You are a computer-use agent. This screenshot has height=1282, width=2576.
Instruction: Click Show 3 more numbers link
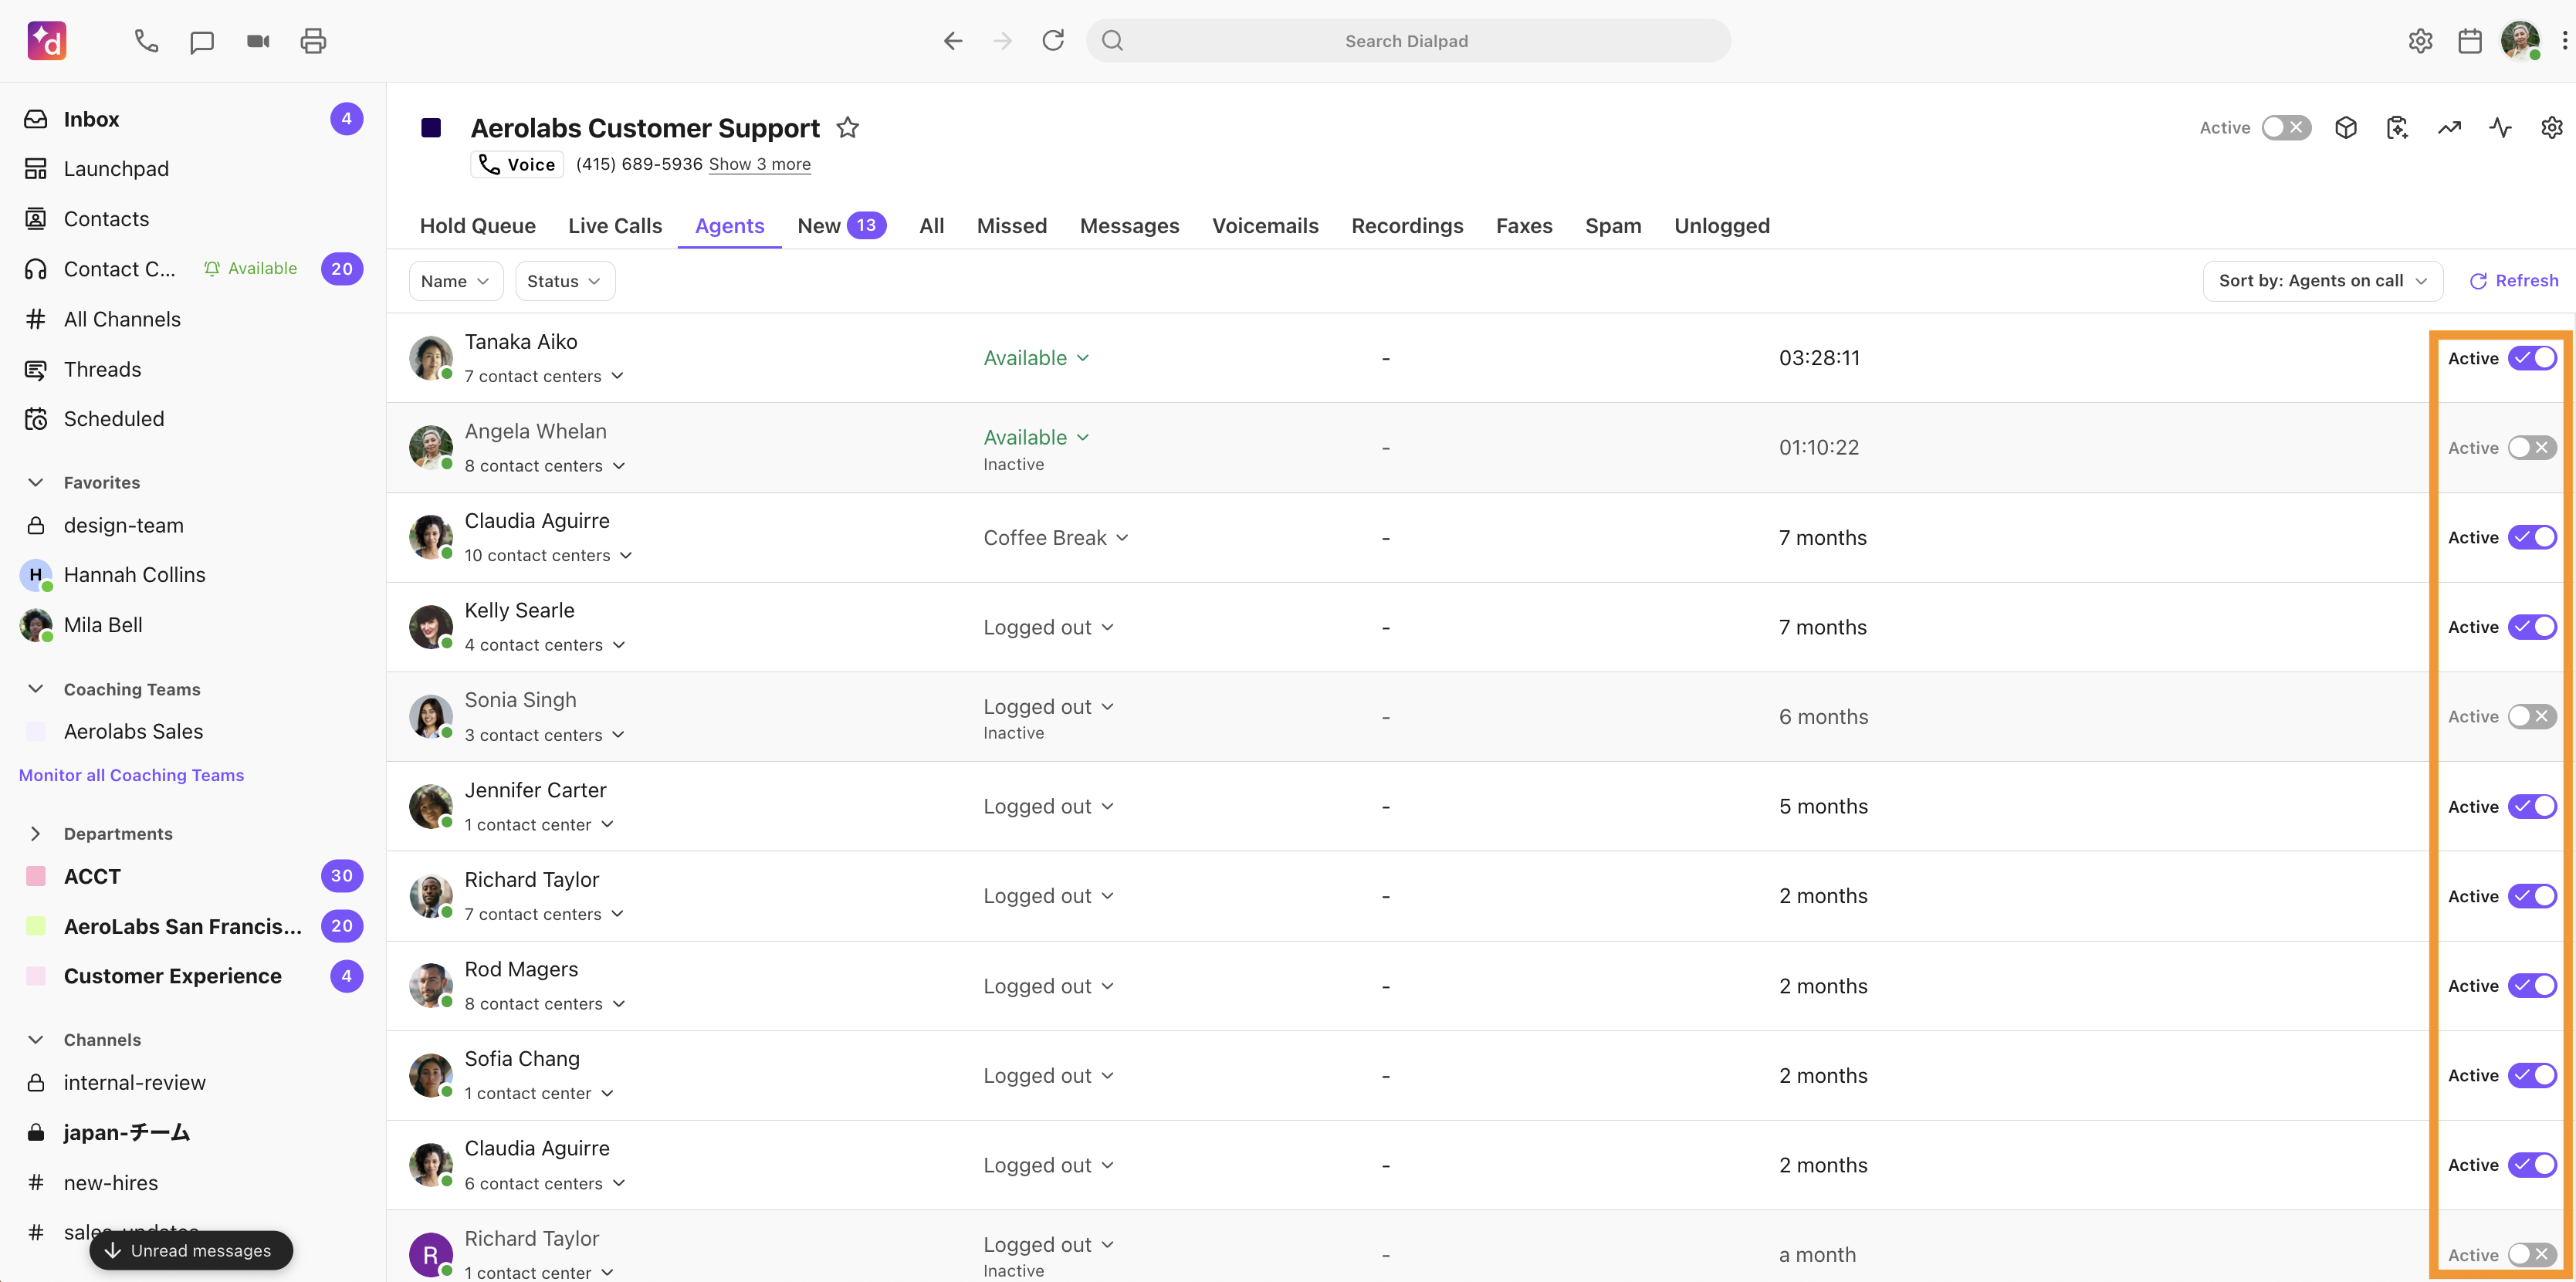coord(760,164)
